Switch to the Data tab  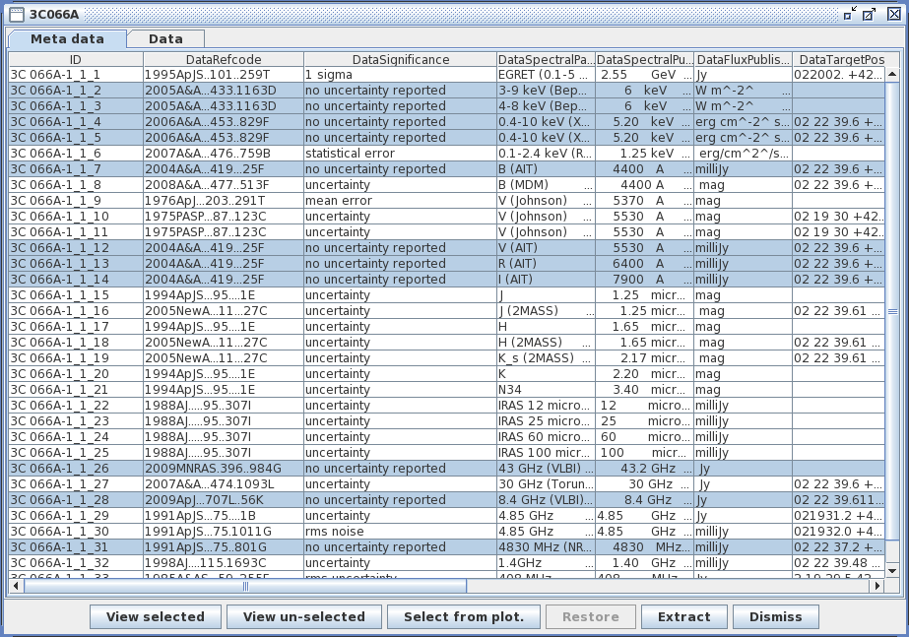pyautogui.click(x=165, y=38)
